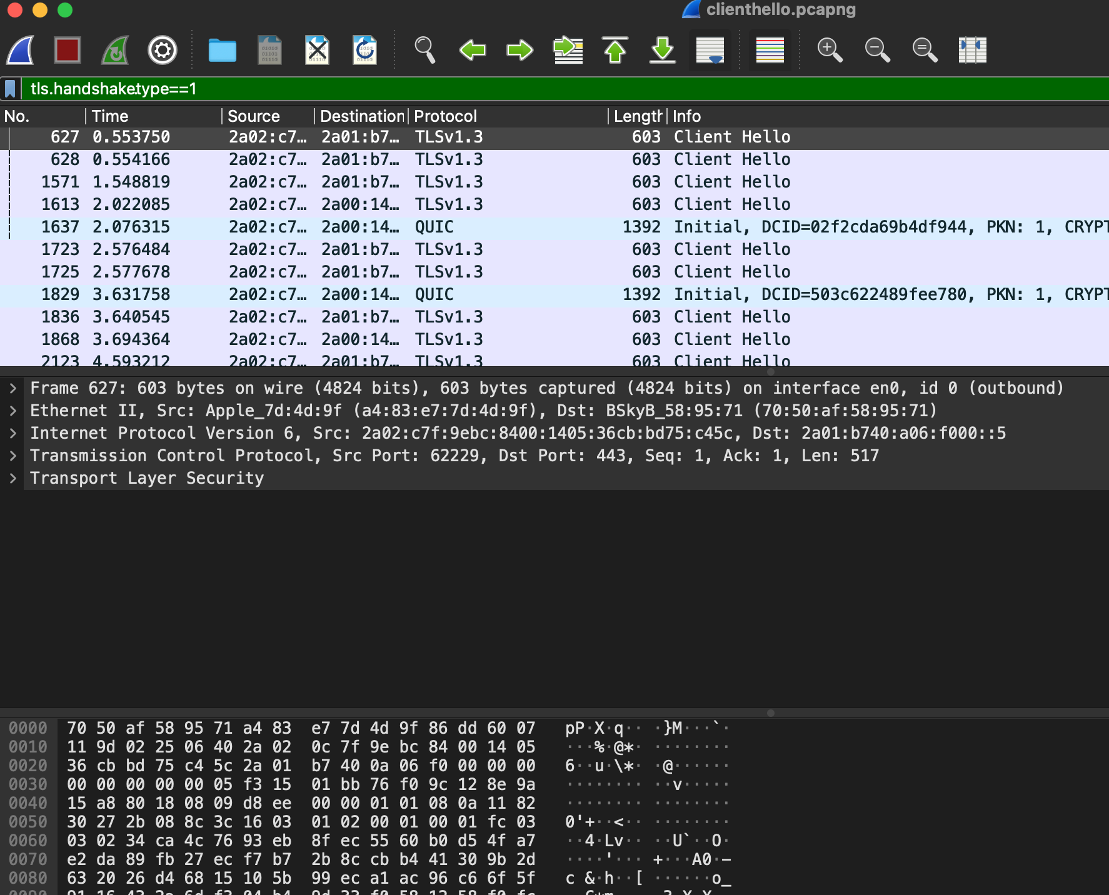This screenshot has height=895, width=1109.
Task: Toggle packet colorization rules button
Action: click(770, 50)
